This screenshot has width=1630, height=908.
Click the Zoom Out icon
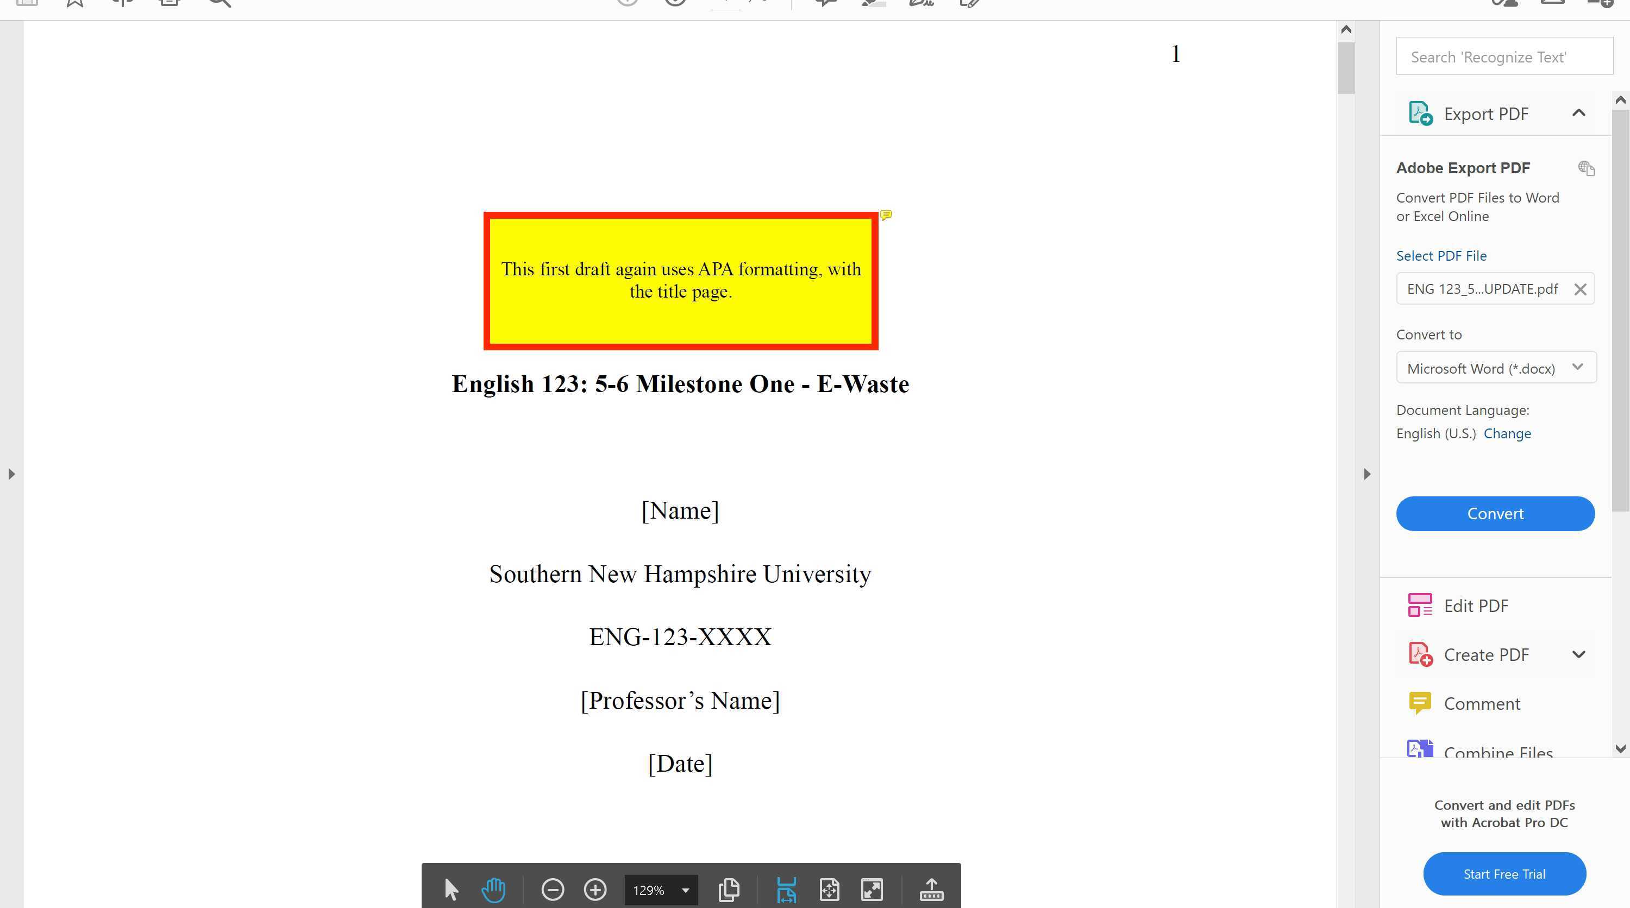(x=553, y=890)
